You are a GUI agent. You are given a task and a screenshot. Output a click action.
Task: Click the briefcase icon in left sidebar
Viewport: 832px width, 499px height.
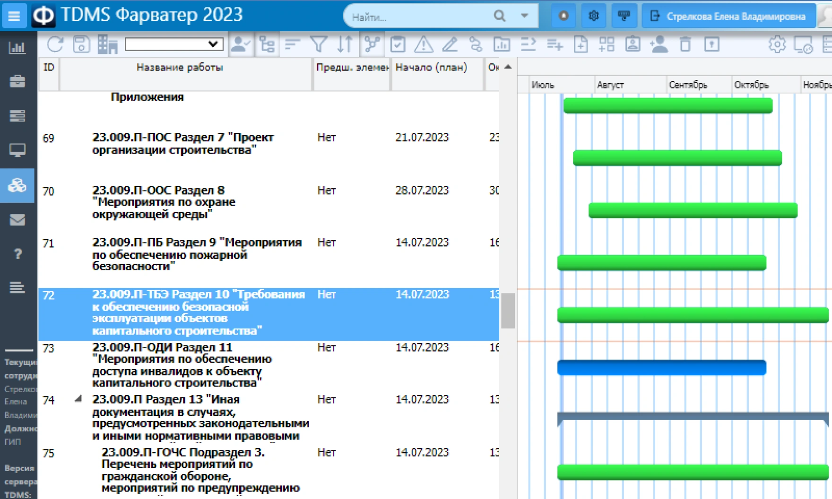click(17, 81)
